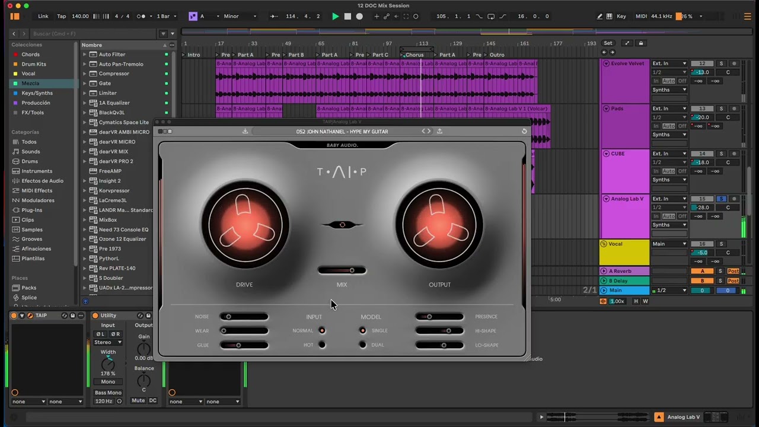Toggle the Utility device on/off switch

pyautogui.click(x=95, y=316)
